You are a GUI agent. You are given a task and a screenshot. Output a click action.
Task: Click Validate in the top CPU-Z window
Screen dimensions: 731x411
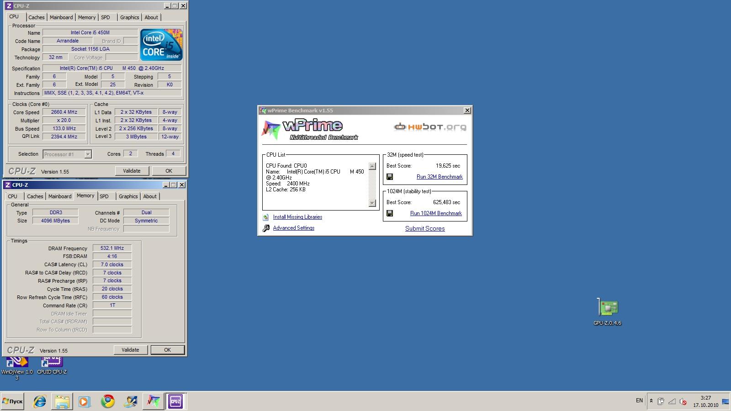point(132,171)
